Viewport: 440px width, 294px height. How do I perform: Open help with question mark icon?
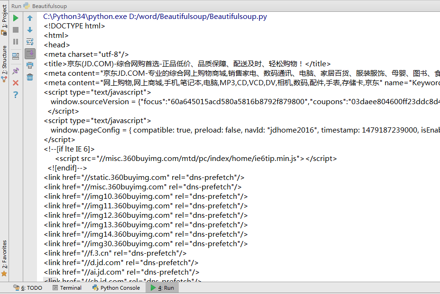point(16,95)
